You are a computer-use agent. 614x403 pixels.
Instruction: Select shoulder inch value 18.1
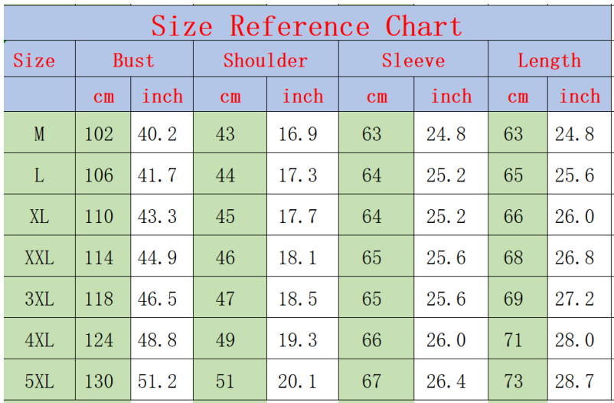point(298,257)
